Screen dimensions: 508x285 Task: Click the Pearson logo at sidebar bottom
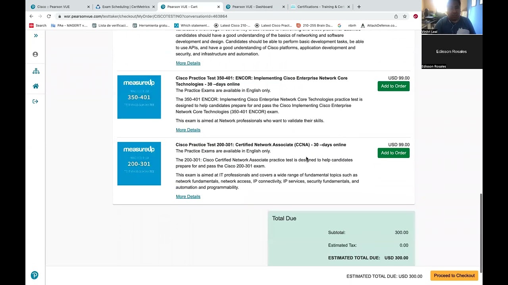point(35,275)
